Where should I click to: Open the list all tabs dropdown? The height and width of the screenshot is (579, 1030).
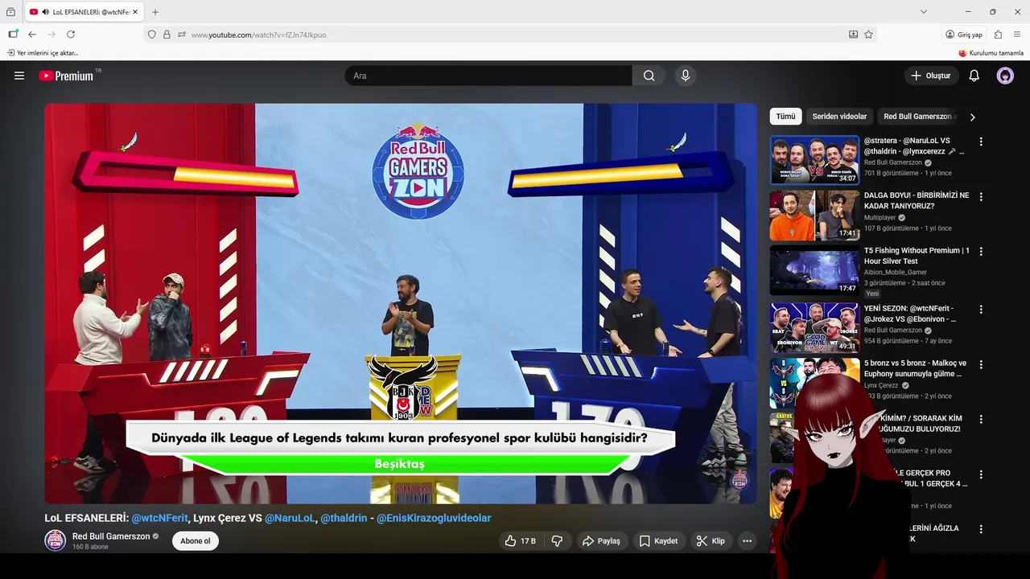[x=923, y=12]
